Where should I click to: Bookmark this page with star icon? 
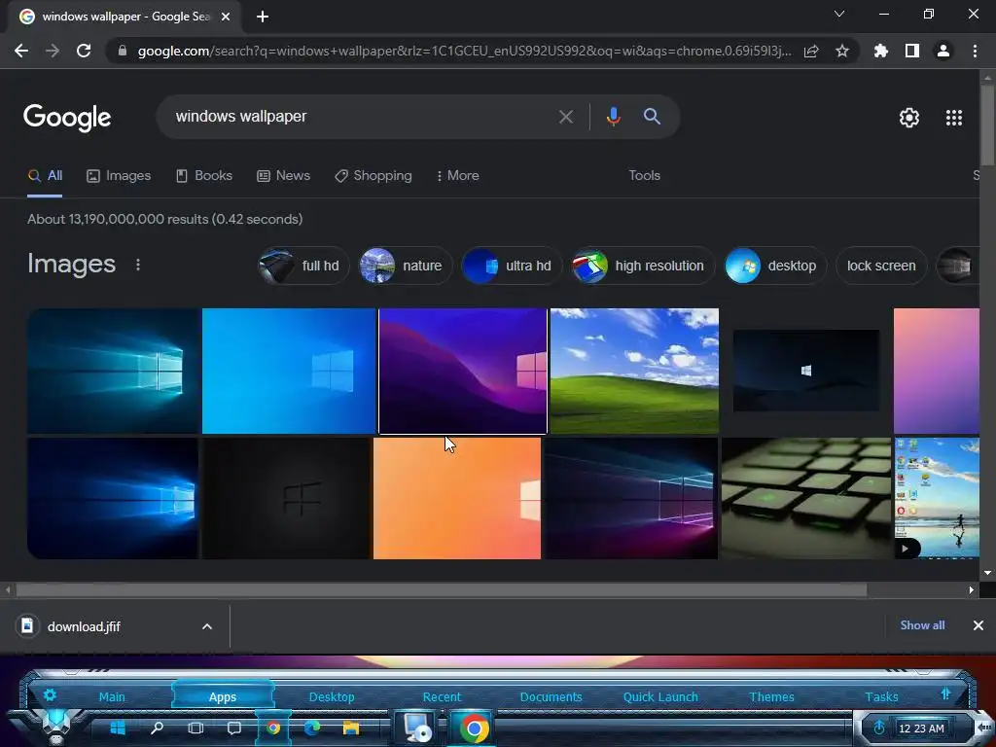point(842,51)
